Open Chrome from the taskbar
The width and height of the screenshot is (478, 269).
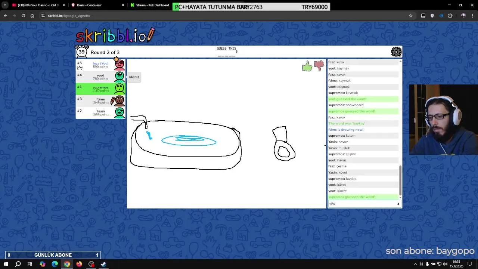coord(67,264)
